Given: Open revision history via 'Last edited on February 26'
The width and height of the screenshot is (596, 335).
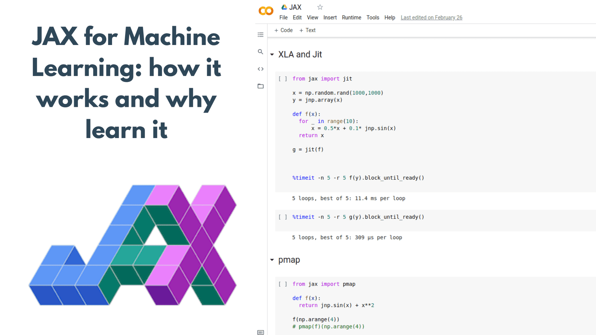Looking at the screenshot, I should 431,17.
